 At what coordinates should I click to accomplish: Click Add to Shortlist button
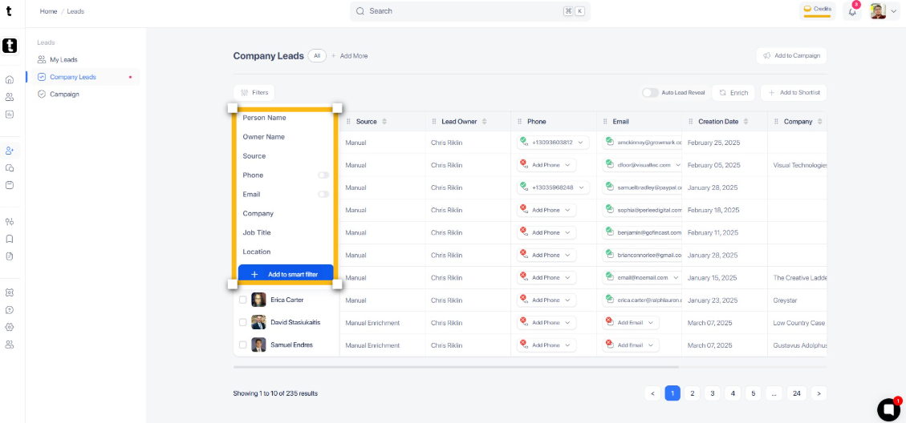[x=794, y=92]
